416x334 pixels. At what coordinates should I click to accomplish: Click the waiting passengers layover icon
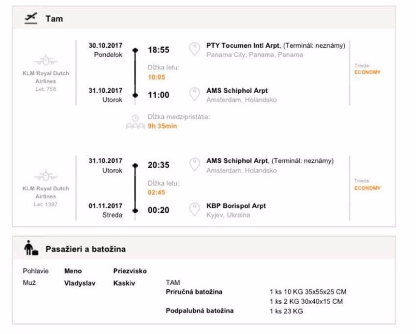[136, 126]
